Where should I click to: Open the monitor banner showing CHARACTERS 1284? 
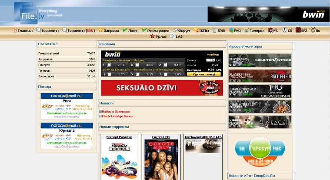[260, 107]
